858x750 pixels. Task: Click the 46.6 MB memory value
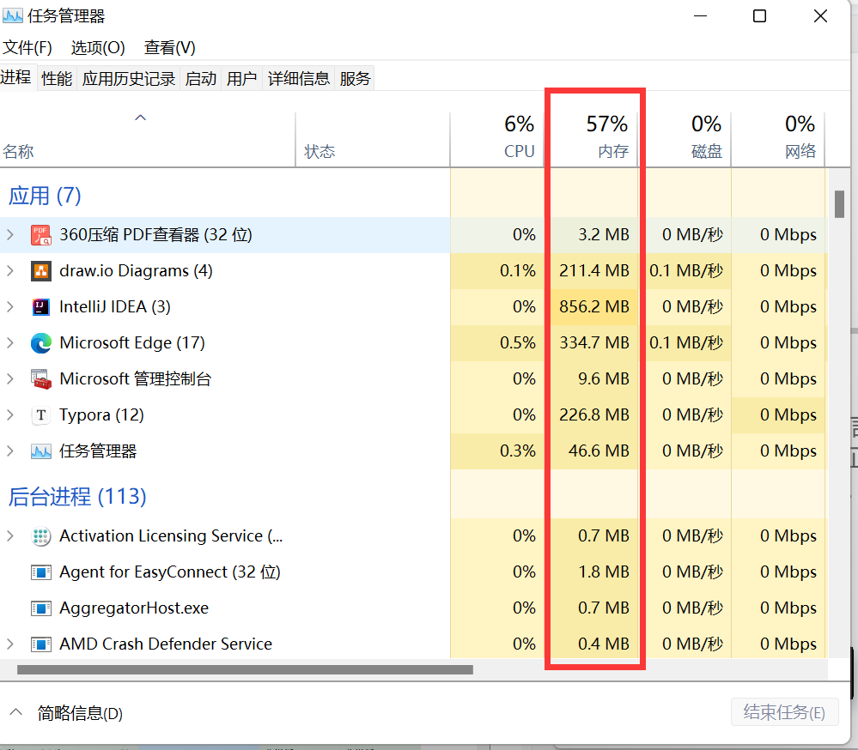pyautogui.click(x=599, y=451)
